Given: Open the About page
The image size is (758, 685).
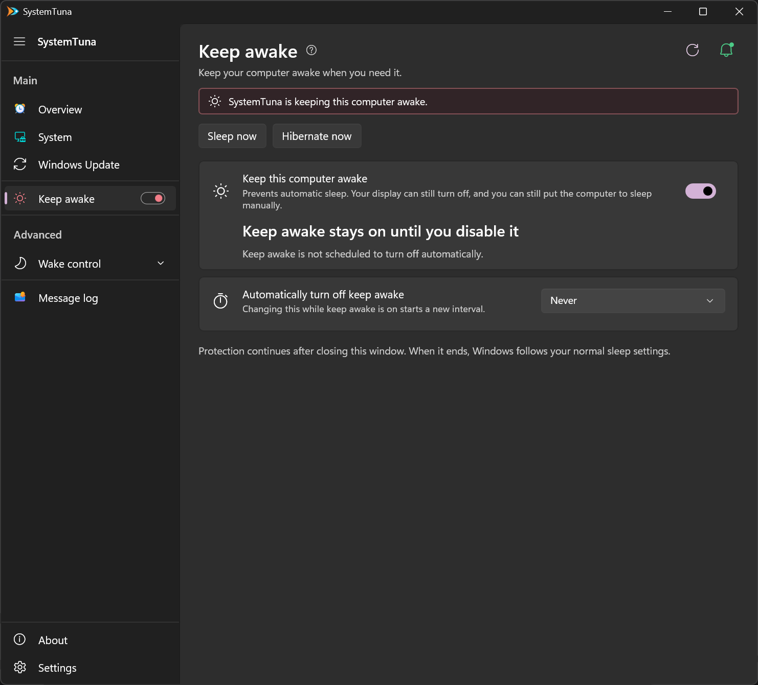Looking at the screenshot, I should [91, 640].
